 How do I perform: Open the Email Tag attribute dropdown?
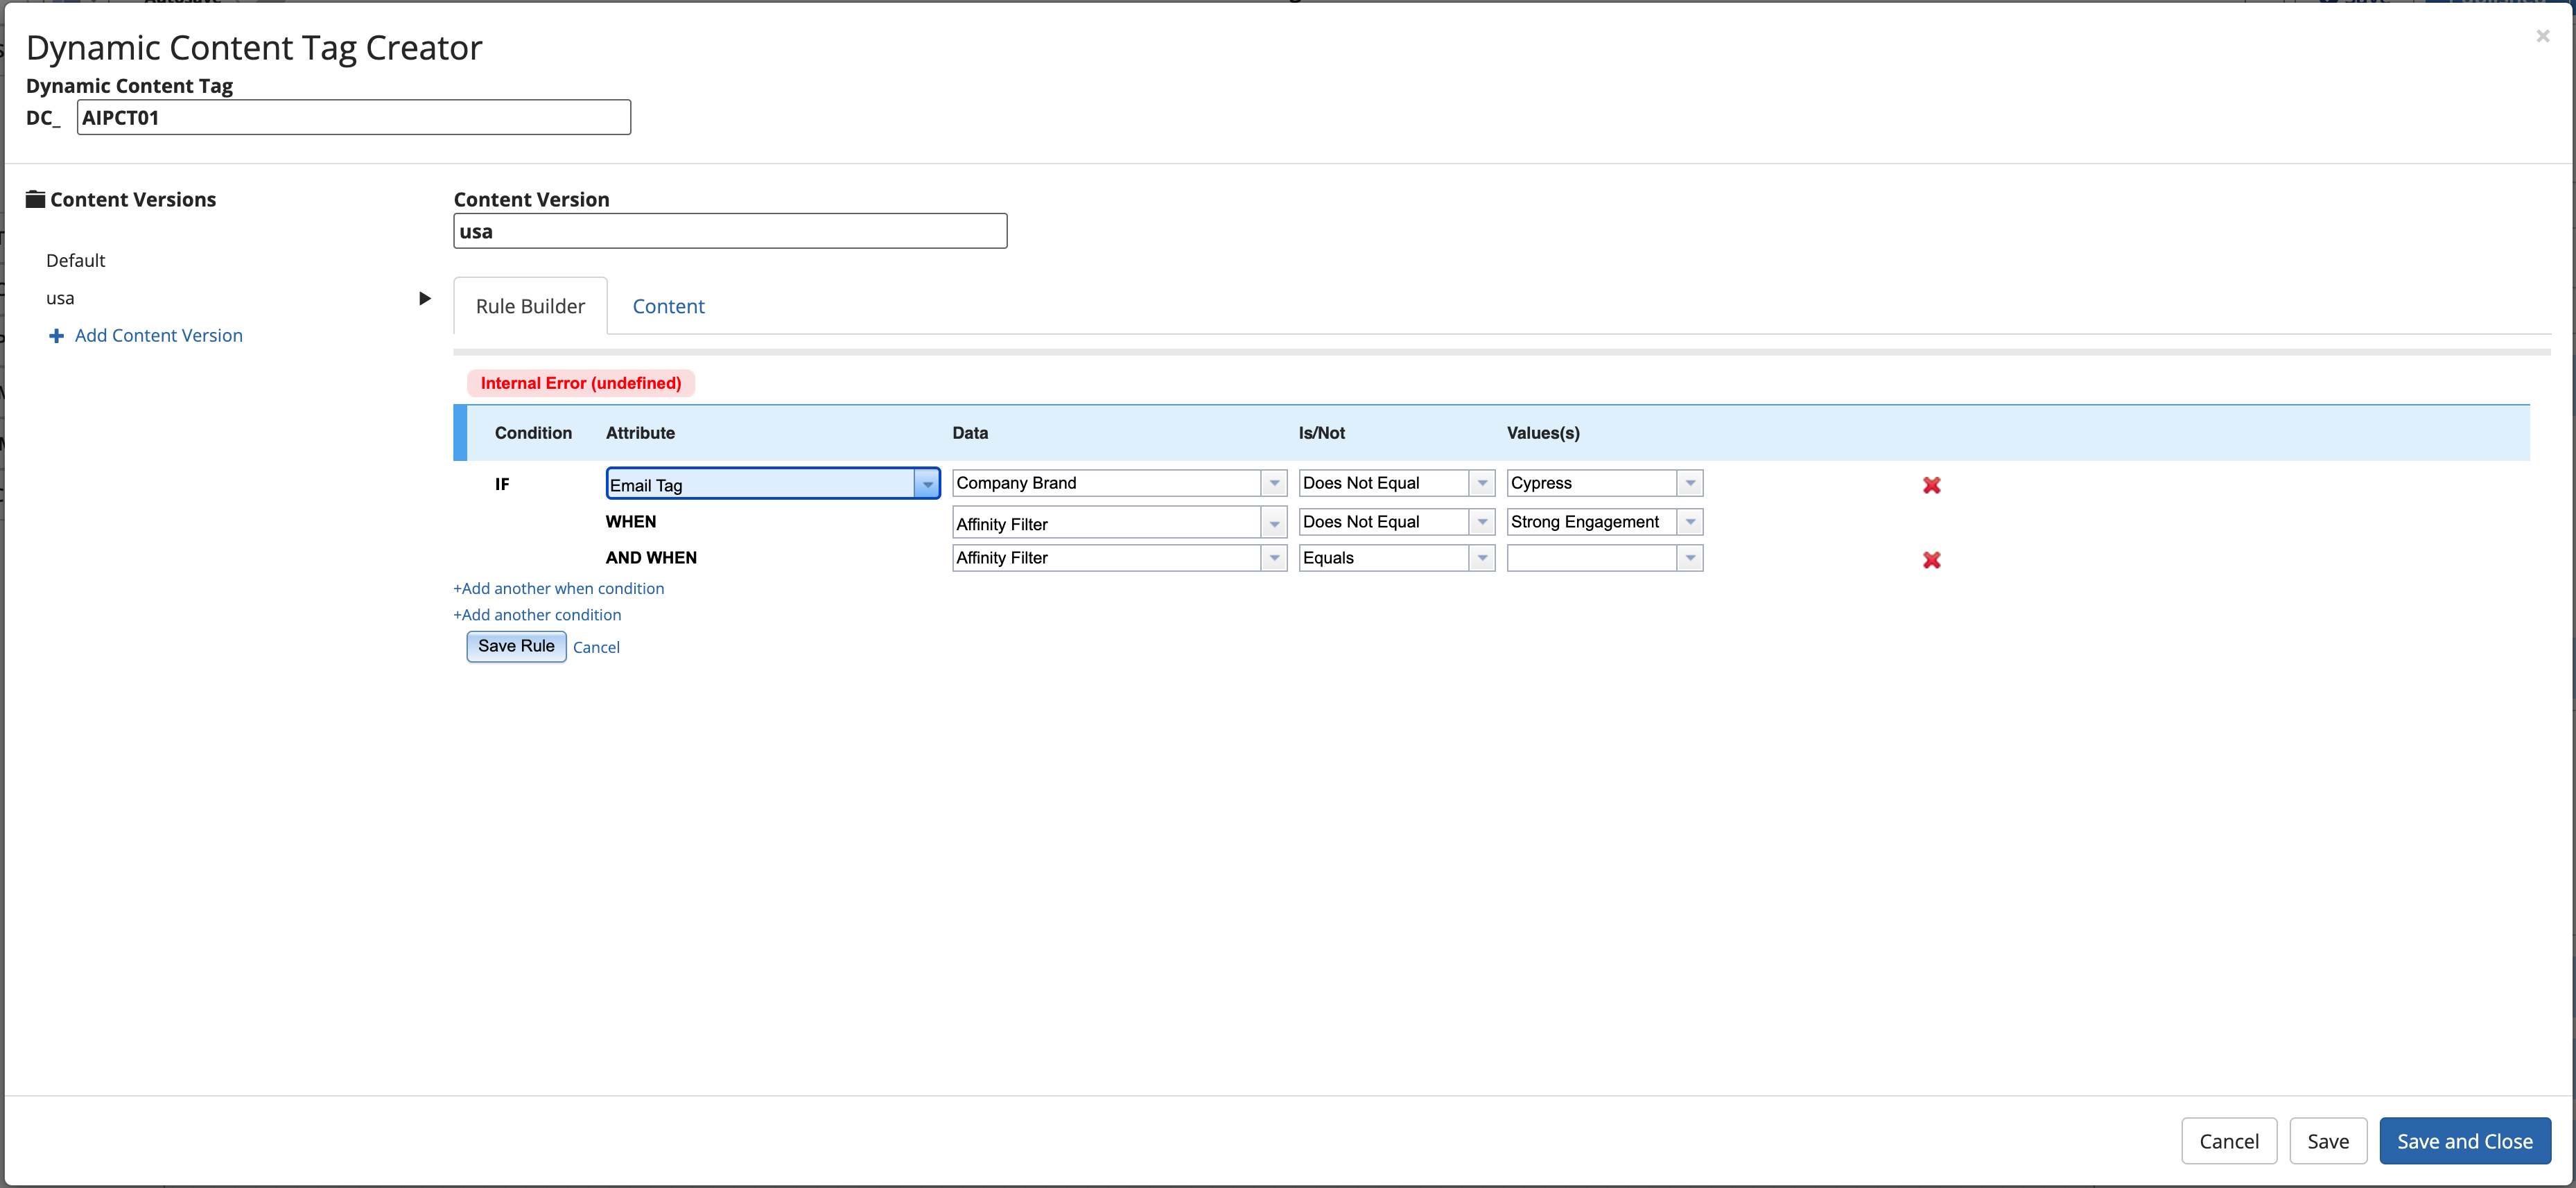coord(927,484)
